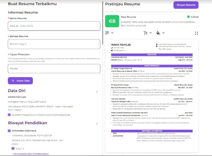The height and width of the screenshot is (156, 212).
Task: Expand the resume color chevron
Action: tap(163, 33)
